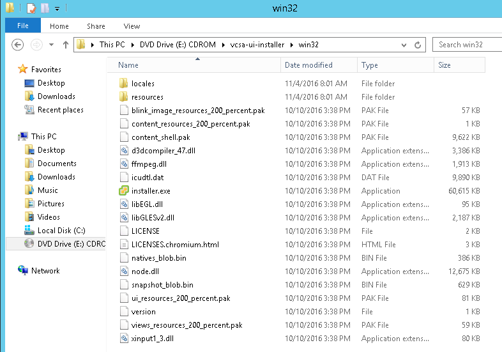This screenshot has height=352, width=502.
Task: Click the Refresh button in address bar
Action: [x=418, y=45]
